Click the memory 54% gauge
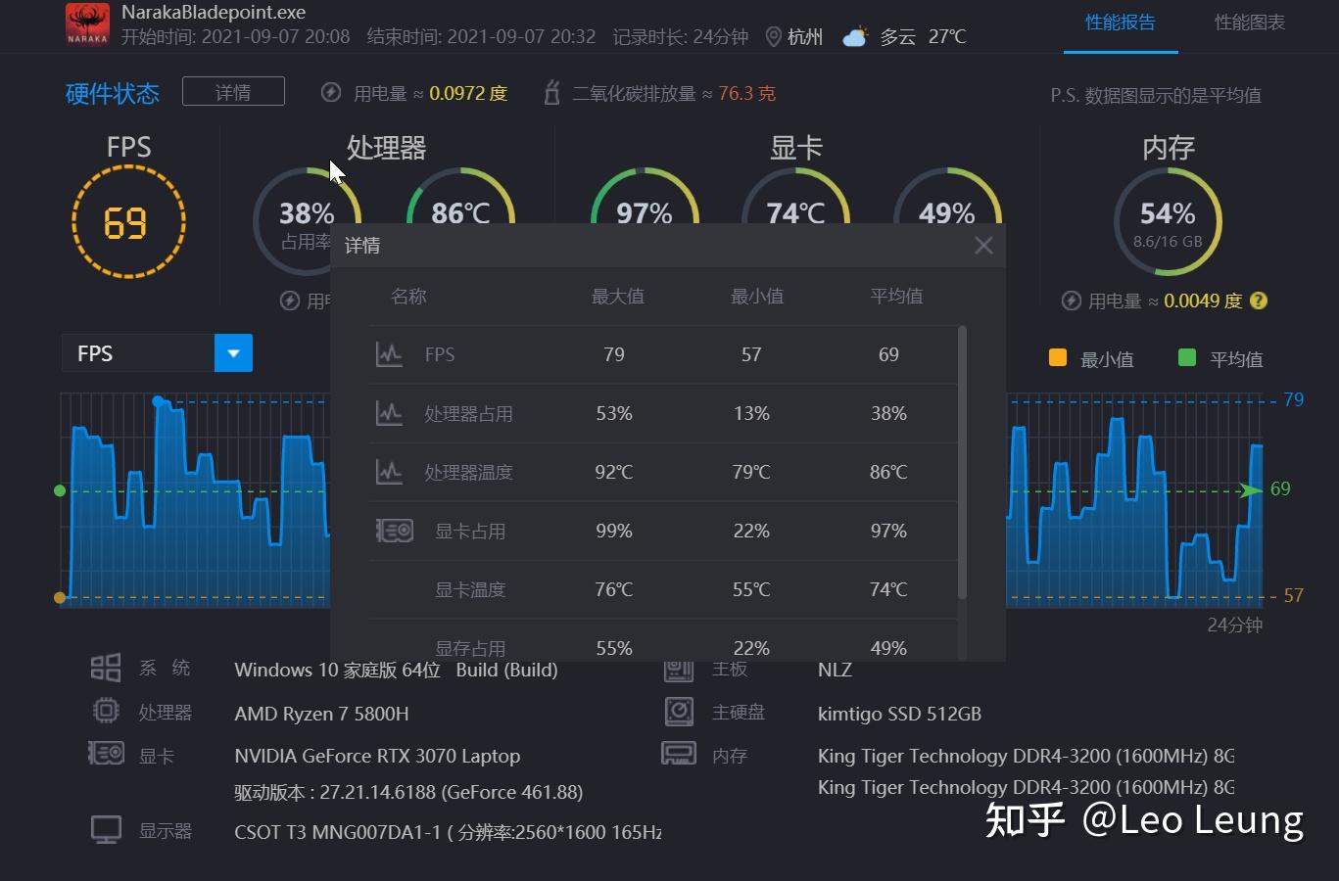 point(1168,222)
